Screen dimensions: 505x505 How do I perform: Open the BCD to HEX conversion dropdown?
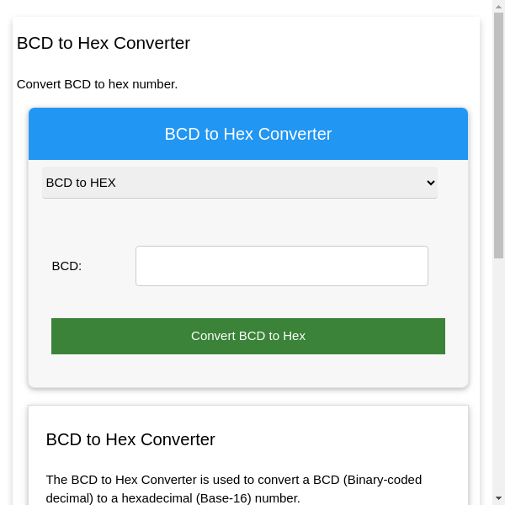coord(239,183)
